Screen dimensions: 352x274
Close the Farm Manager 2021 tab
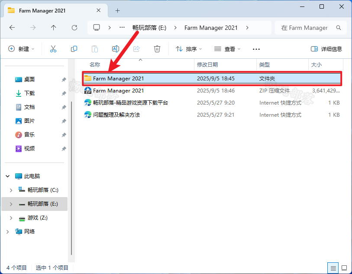[x=98, y=10]
